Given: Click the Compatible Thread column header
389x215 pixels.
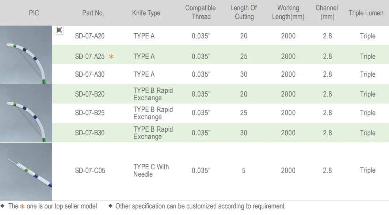Looking at the screenshot, I should coord(201,12).
